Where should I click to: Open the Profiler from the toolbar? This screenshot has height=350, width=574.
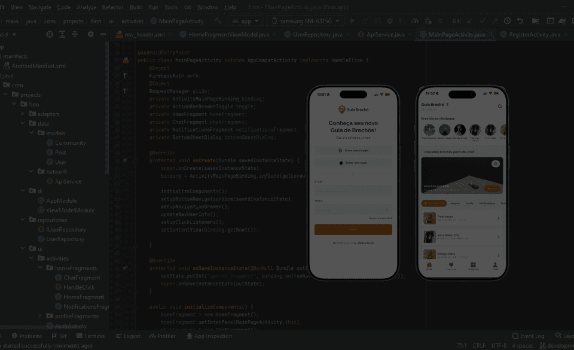414,20
